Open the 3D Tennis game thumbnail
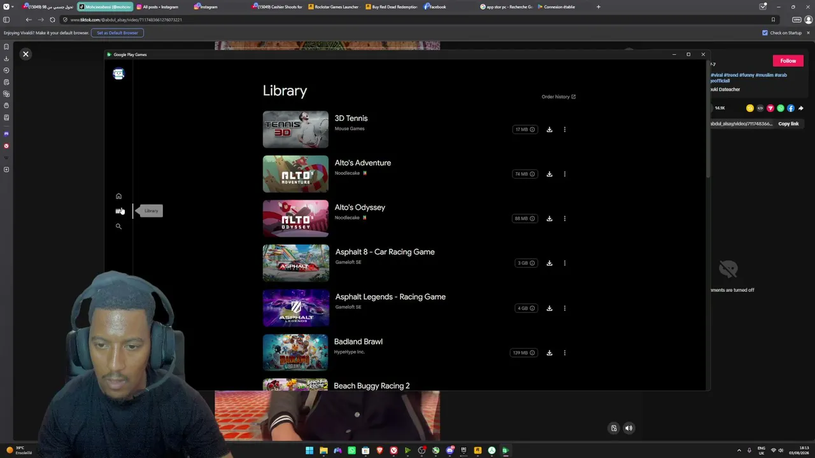The image size is (815, 458). (x=295, y=130)
